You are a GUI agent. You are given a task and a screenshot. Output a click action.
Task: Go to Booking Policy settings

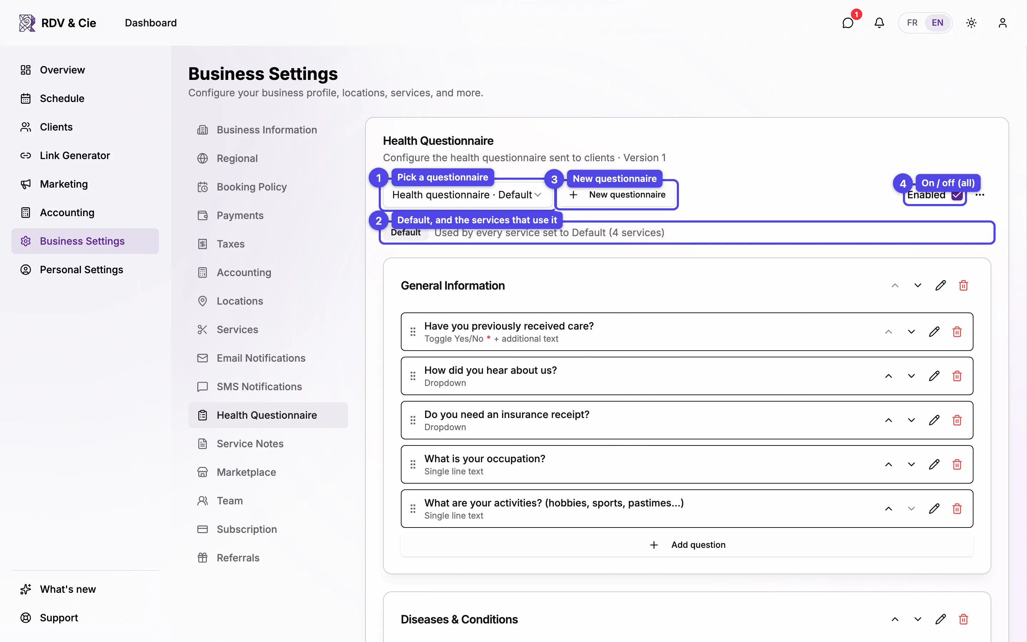[268, 187]
